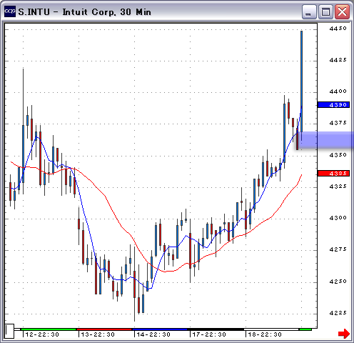The width and height of the screenshot is (354, 343).
Task: Click the tall final candle near 4450
Action: pyautogui.click(x=301, y=81)
